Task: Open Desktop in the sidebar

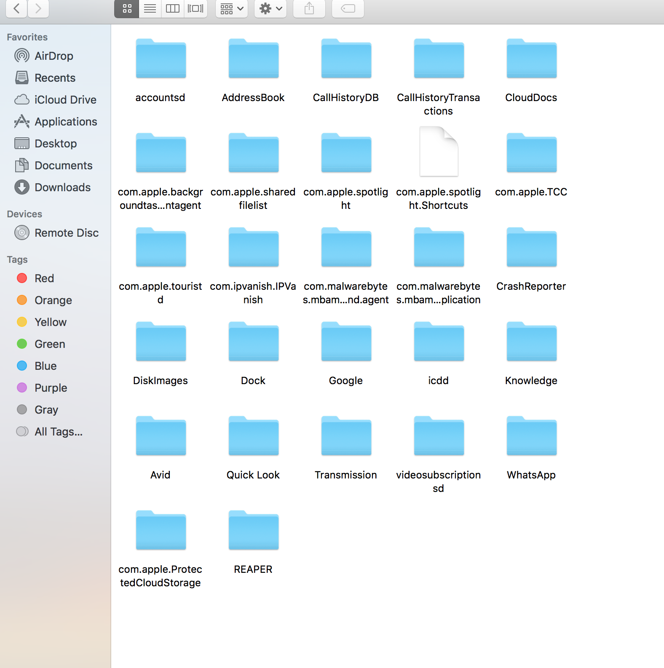Action: point(56,144)
